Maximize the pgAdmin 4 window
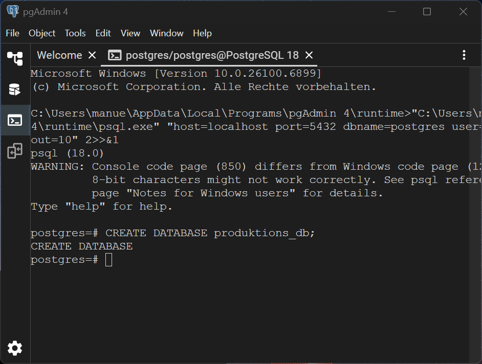Screen dimensions: 482x364 (427, 12)
